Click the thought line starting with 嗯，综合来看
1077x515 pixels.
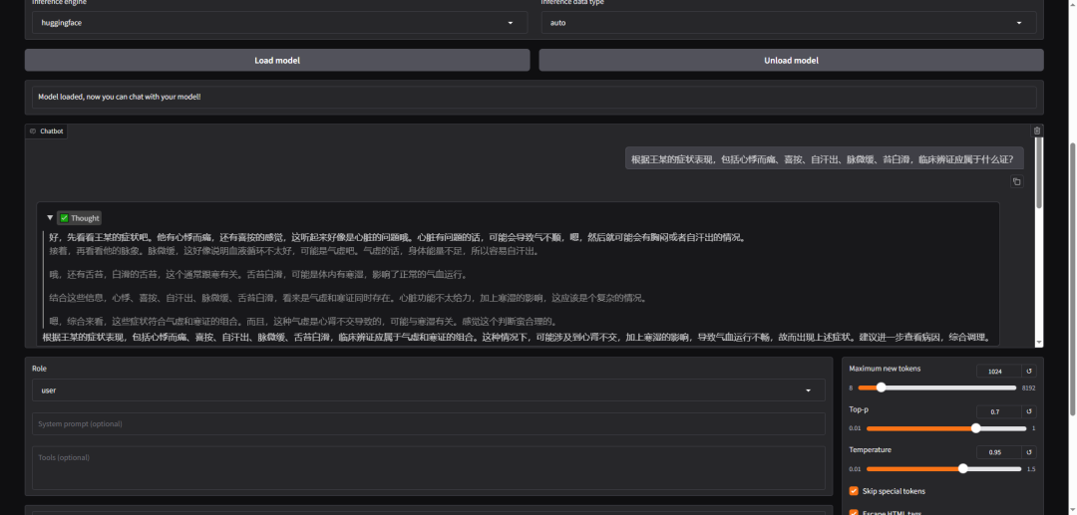pyautogui.click(x=303, y=322)
